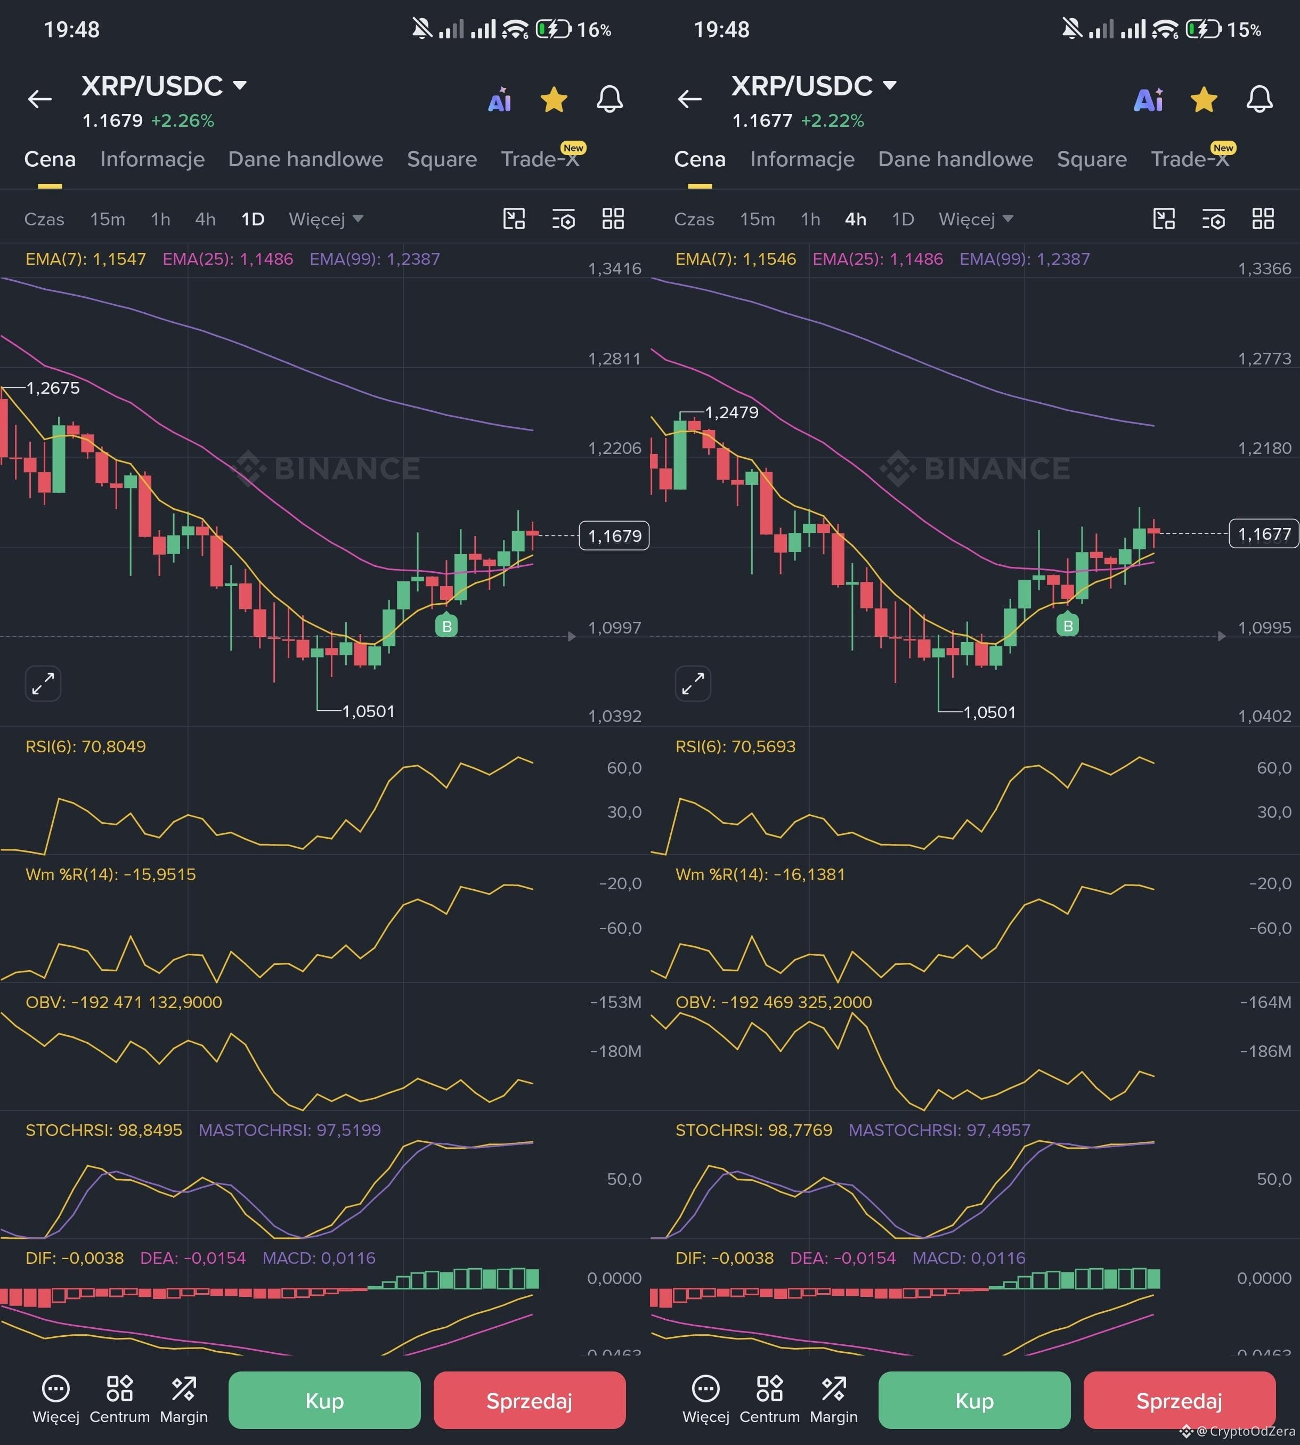The height and width of the screenshot is (1445, 1300).
Task: Tap the Kup button in left screen
Action: point(324,1400)
